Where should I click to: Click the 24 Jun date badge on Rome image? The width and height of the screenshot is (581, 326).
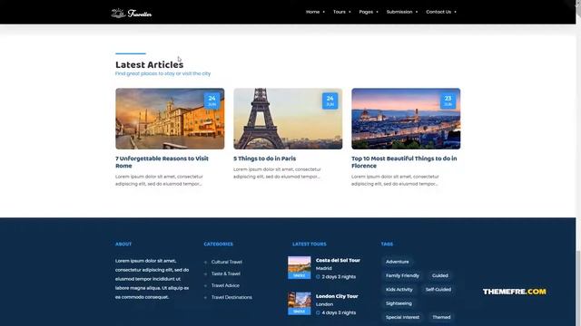pyautogui.click(x=212, y=101)
